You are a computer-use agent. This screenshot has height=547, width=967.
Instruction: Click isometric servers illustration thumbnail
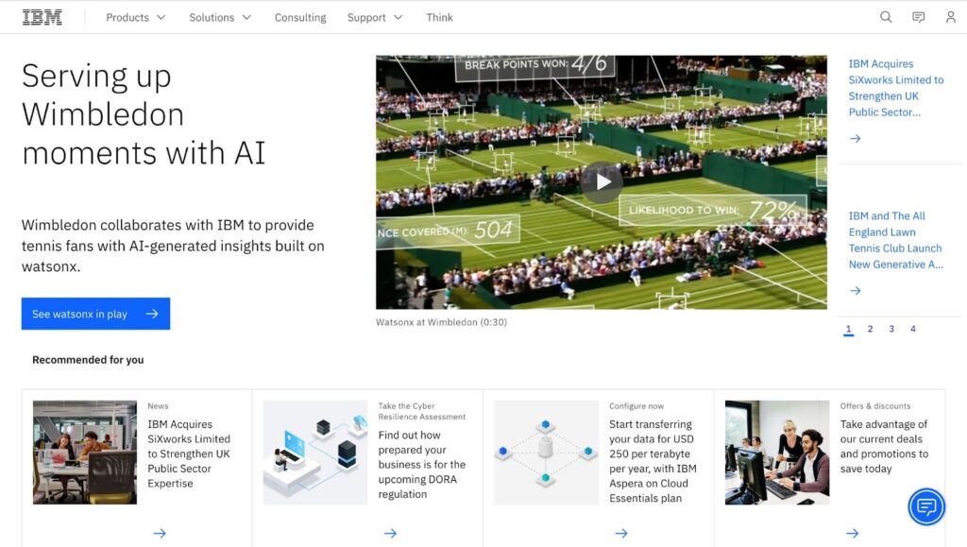(315, 453)
